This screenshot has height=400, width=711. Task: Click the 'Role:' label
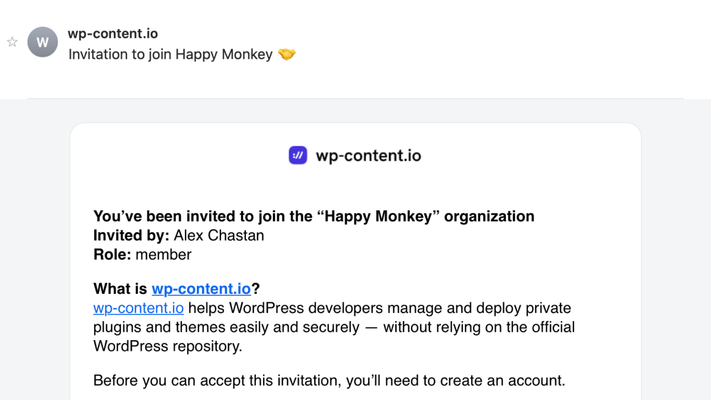pos(113,255)
